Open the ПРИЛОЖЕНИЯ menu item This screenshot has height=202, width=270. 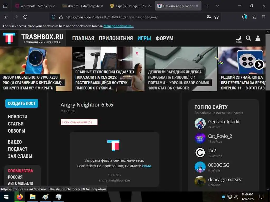(116, 38)
